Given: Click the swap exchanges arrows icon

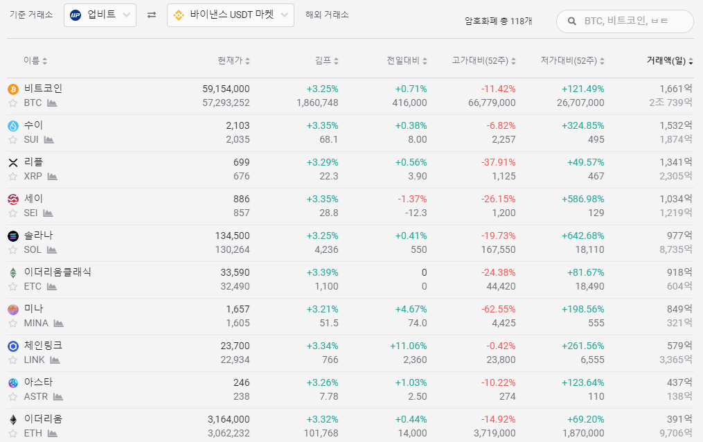Looking at the screenshot, I should [152, 15].
